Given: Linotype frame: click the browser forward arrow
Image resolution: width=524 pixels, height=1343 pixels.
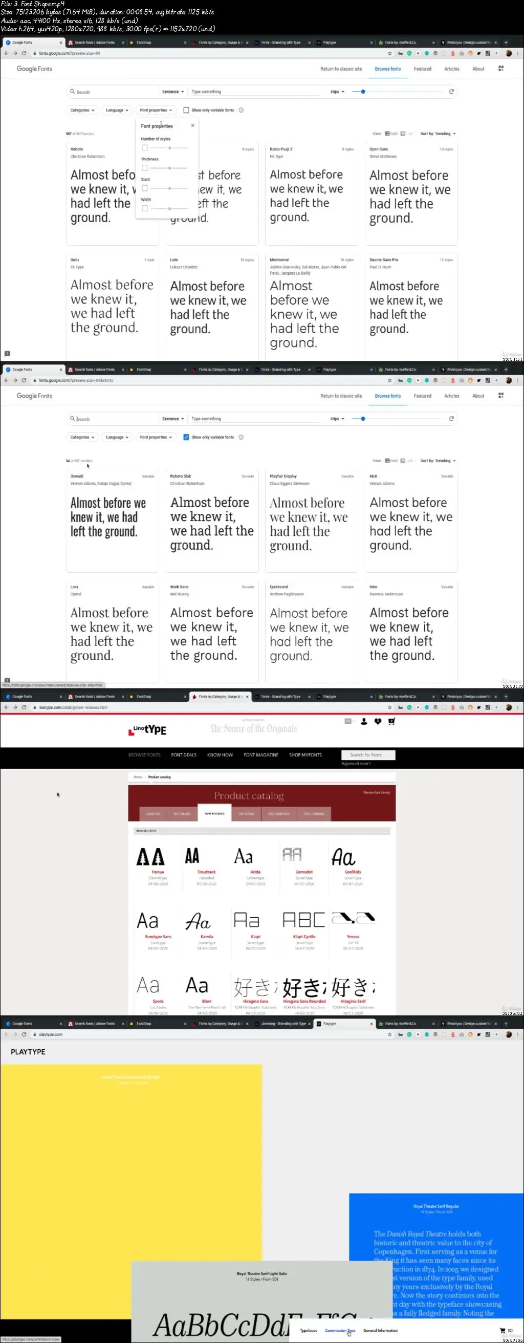Looking at the screenshot, I should tap(15, 707).
